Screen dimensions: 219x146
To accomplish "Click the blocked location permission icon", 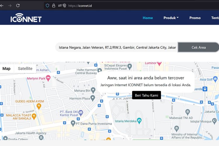I will (x=65, y=6).
